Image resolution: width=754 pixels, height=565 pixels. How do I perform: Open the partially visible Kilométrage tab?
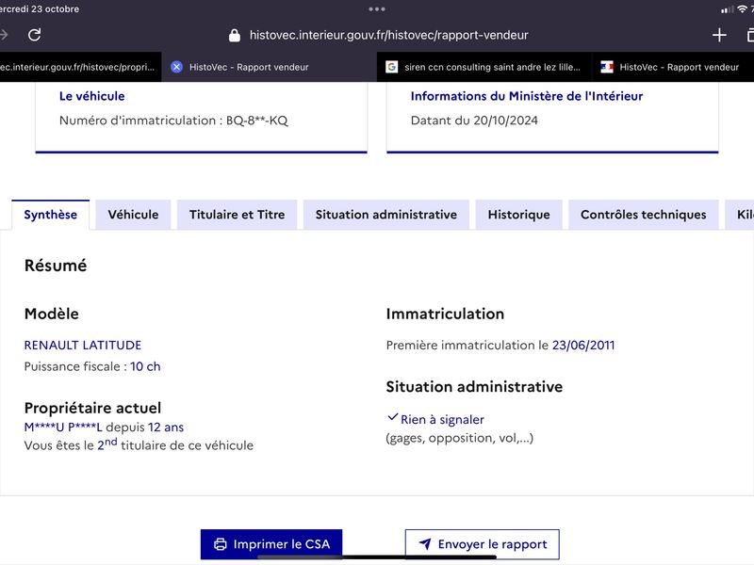coord(740,215)
